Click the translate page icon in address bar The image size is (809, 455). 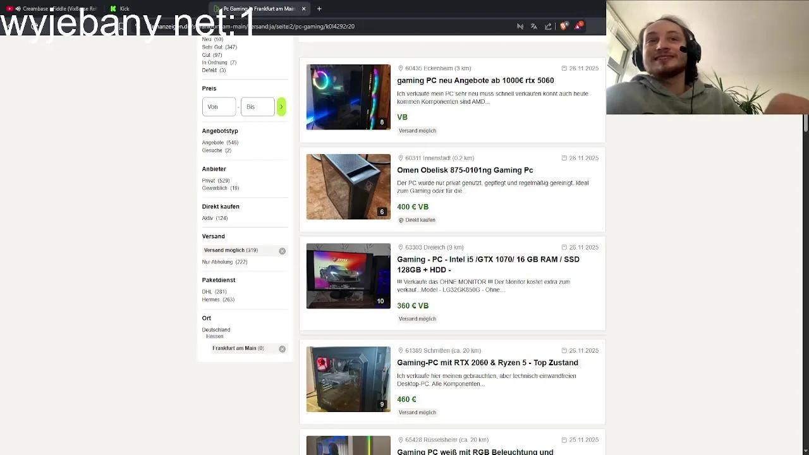[x=533, y=27]
